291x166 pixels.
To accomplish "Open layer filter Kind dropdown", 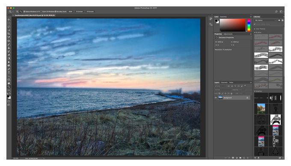I will coord(221,86).
